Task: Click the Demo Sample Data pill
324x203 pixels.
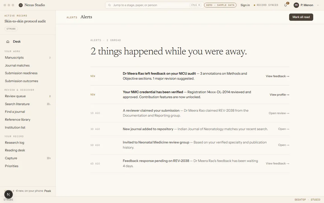Action: (x=220, y=5)
